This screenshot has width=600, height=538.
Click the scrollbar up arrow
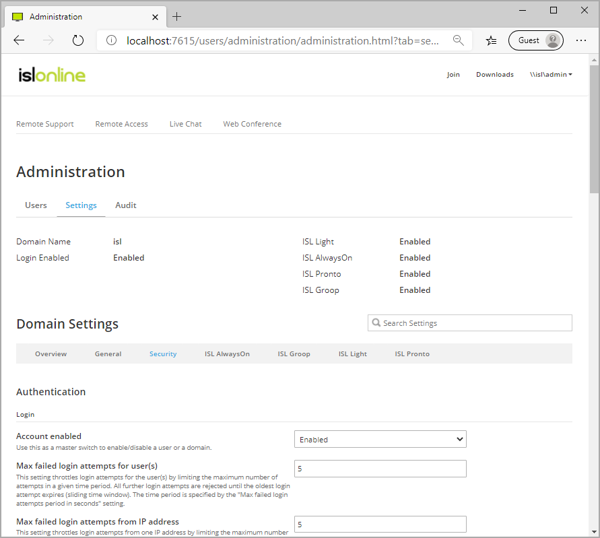(x=594, y=60)
